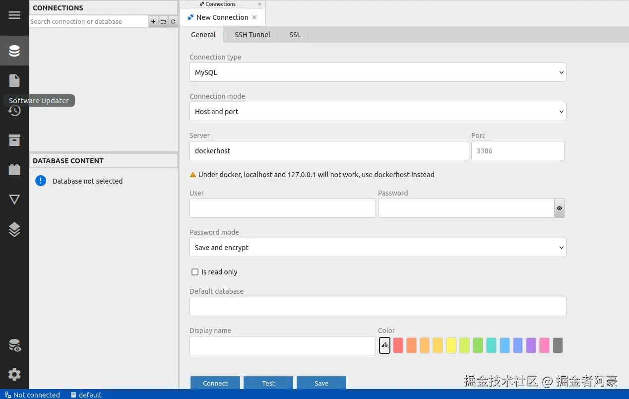Screen dimensions: 629x399
Task: Focus the Search connection or database field
Action: pos(89,21)
